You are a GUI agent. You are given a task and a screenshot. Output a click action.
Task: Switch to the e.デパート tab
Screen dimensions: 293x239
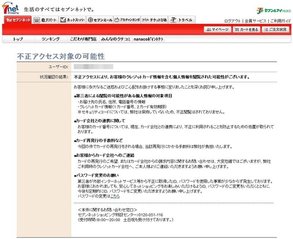pos(45,20)
